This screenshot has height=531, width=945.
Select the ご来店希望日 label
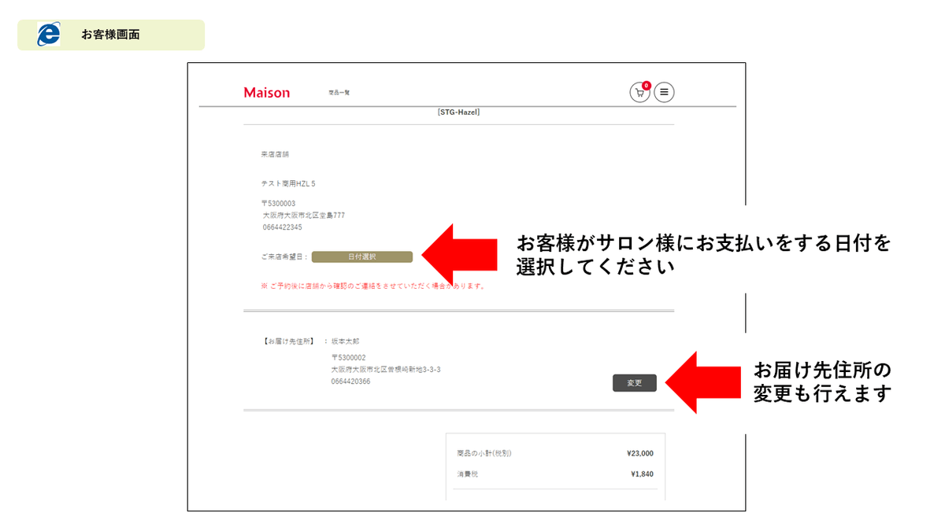point(284,256)
